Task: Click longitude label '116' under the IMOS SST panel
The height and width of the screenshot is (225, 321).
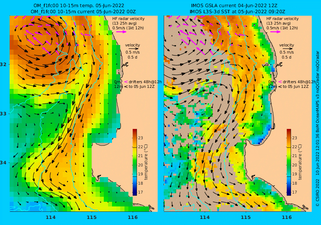Action: 287,217
